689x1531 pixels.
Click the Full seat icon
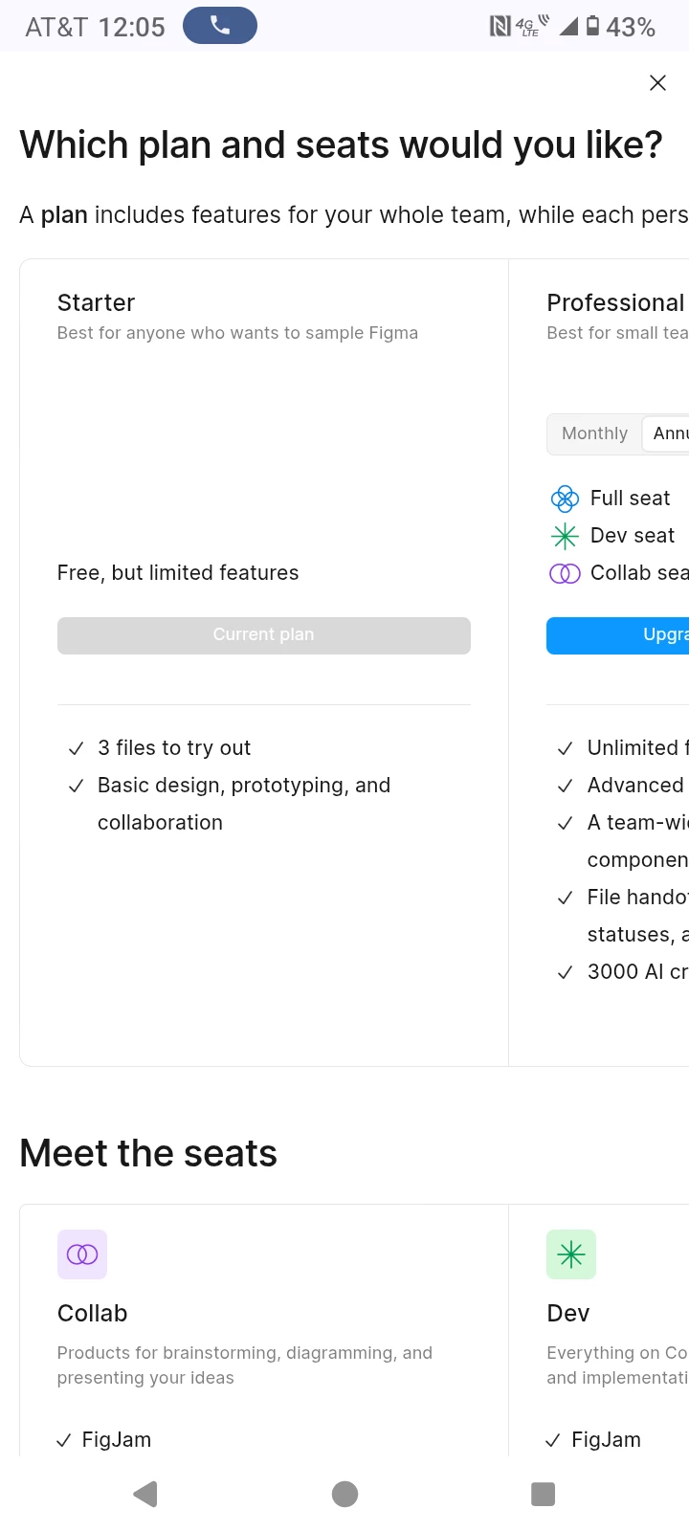click(x=565, y=499)
